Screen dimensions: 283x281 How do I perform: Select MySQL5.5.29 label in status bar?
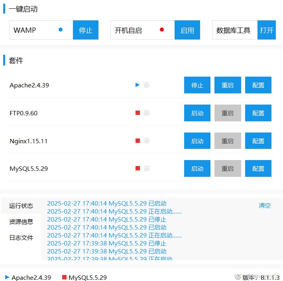coord(88,277)
